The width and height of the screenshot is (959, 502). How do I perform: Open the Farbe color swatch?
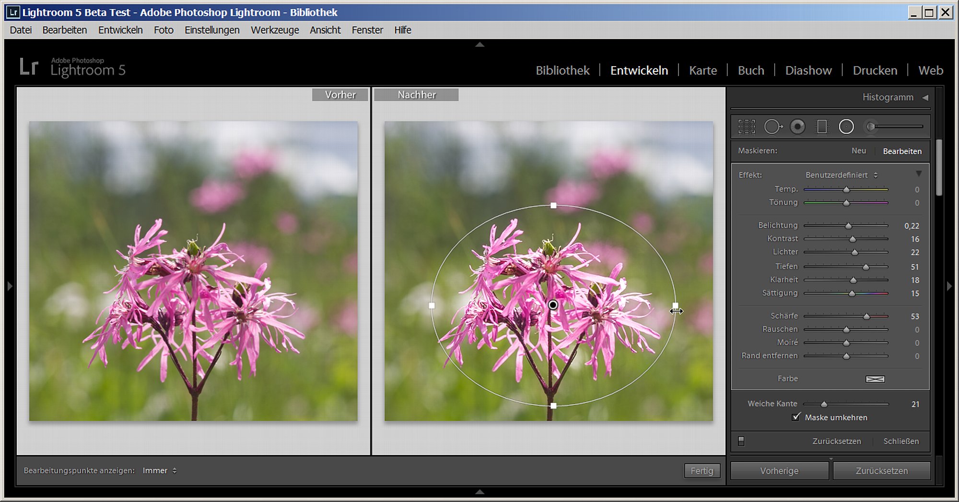click(875, 379)
